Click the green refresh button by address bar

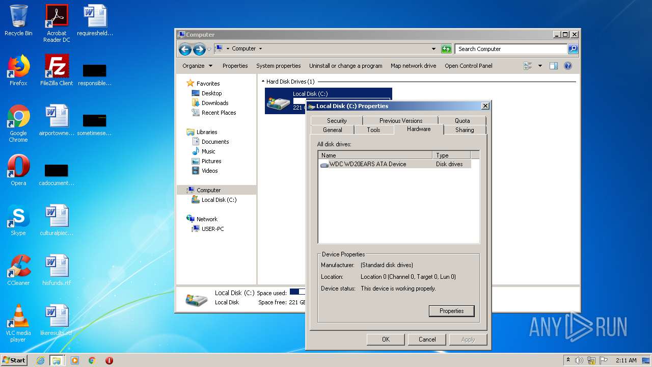[446, 49]
